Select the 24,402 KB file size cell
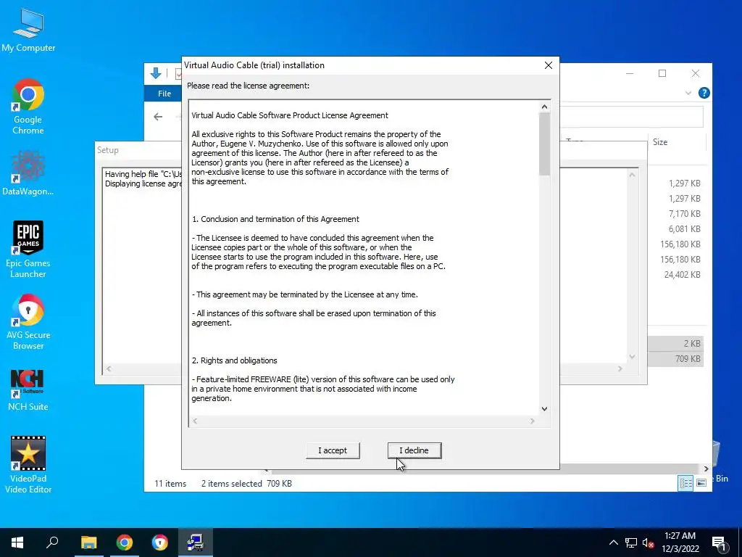The width and height of the screenshot is (742, 557). coord(682,275)
